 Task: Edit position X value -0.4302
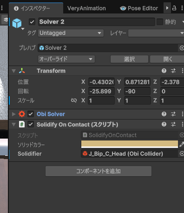pos(101,82)
